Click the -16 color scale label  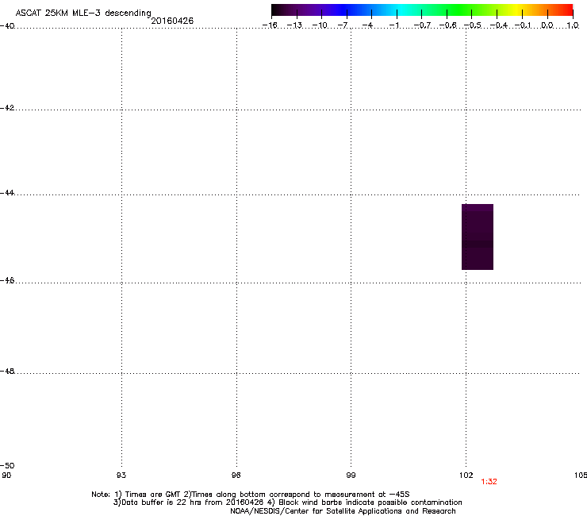[x=270, y=25]
